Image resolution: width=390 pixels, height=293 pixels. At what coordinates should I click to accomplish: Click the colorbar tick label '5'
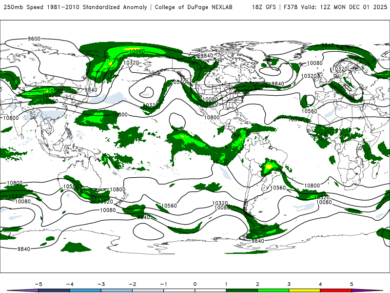coord(351,284)
